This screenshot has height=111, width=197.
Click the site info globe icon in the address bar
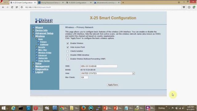[22, 7]
